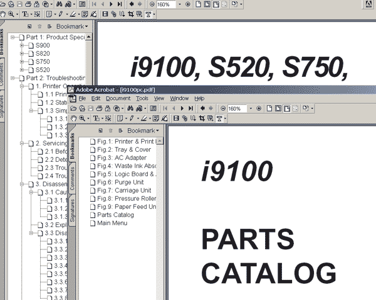Viewport: 376px width, 300px height.
Task: Select Zoom In magnifier tool in front window
Action: (82, 118)
